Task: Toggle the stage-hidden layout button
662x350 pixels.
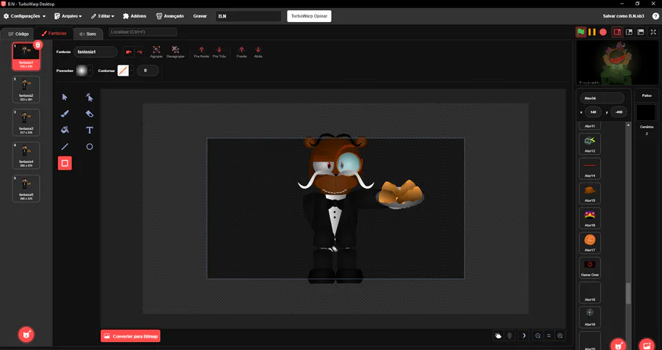Action: pos(641,32)
